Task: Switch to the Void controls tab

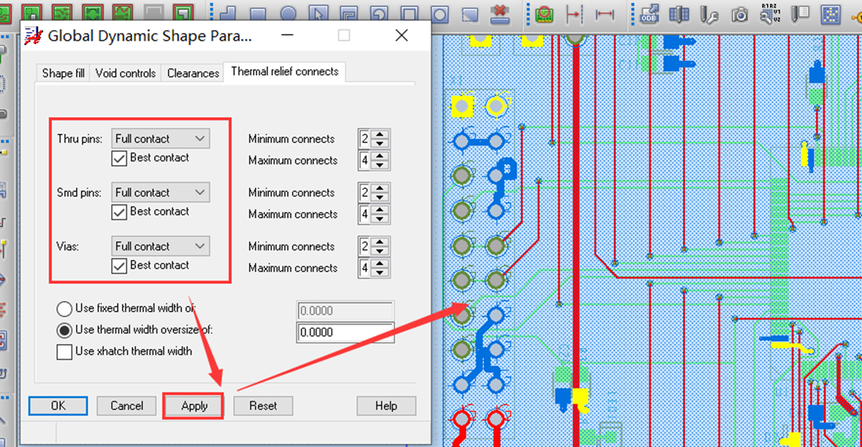Action: point(125,73)
